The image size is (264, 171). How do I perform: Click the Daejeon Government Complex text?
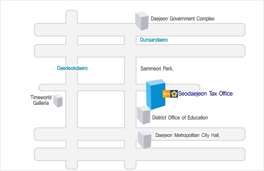pos(182,18)
